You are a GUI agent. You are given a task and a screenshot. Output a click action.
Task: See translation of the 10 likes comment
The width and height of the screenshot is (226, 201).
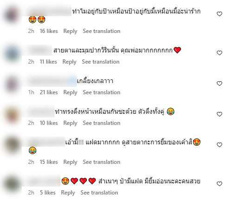coord(102,123)
